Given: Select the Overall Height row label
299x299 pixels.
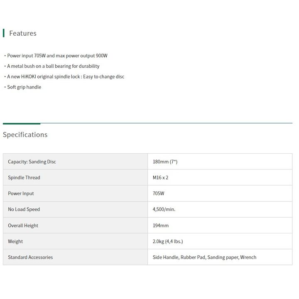Looking at the screenshot, I should click(x=23, y=225).
